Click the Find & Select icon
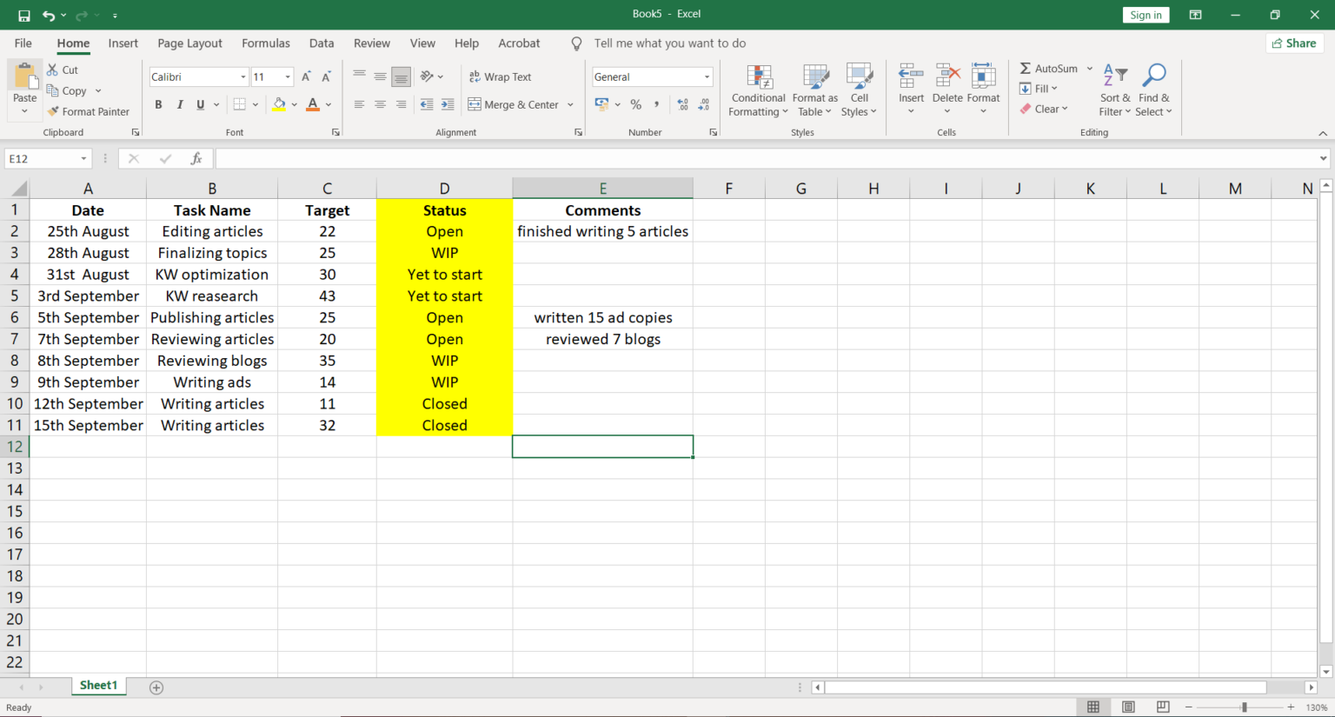 pyautogui.click(x=1154, y=90)
